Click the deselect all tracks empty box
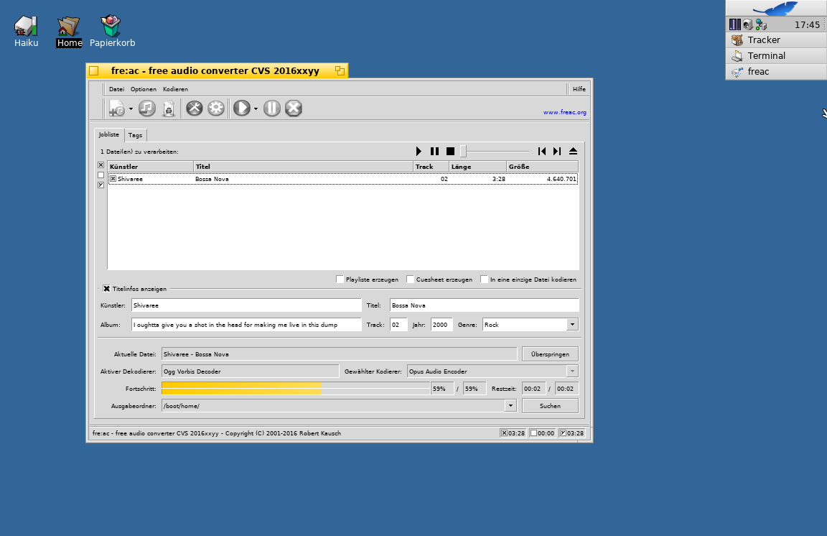Image resolution: width=827 pixels, height=536 pixels. 101,175
